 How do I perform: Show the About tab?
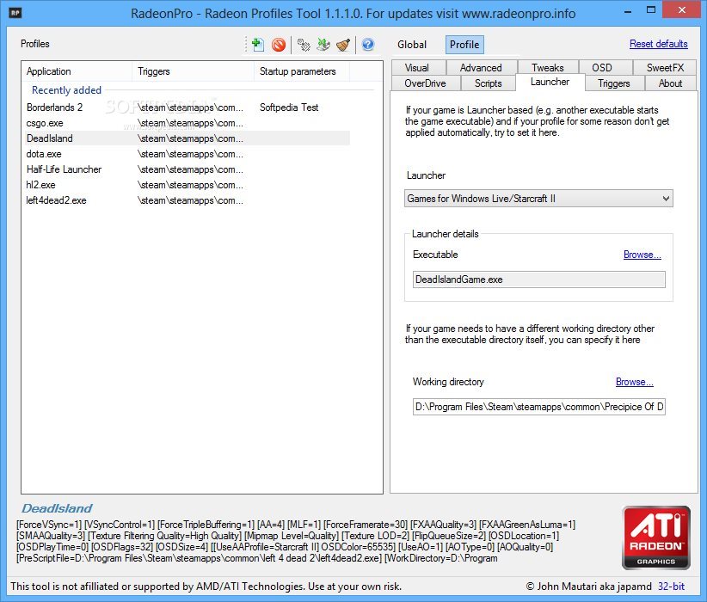(x=671, y=83)
